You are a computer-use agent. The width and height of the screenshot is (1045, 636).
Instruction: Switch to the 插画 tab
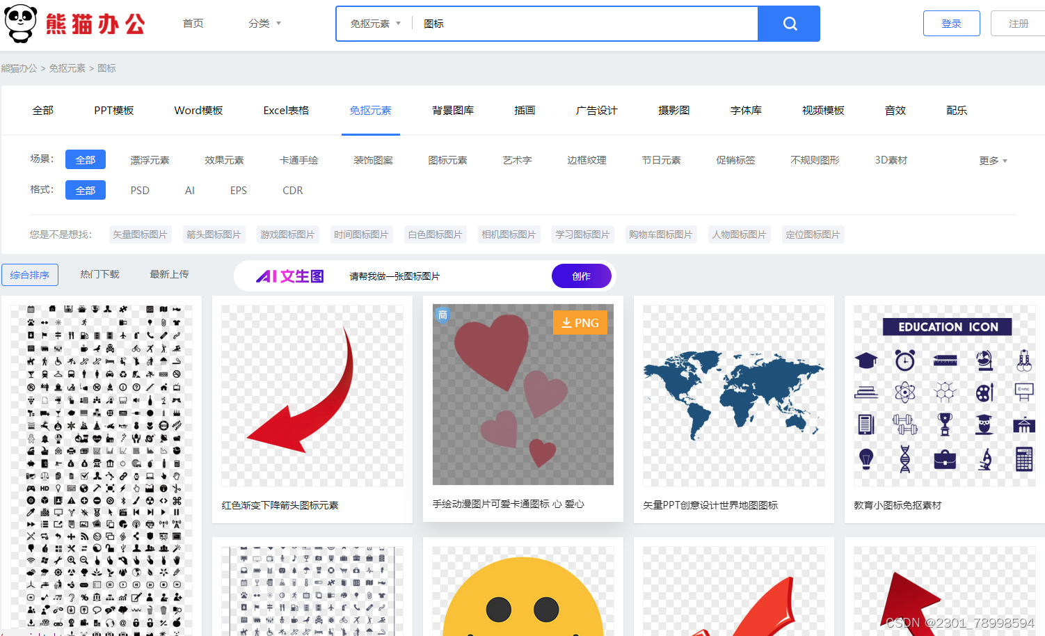click(525, 111)
